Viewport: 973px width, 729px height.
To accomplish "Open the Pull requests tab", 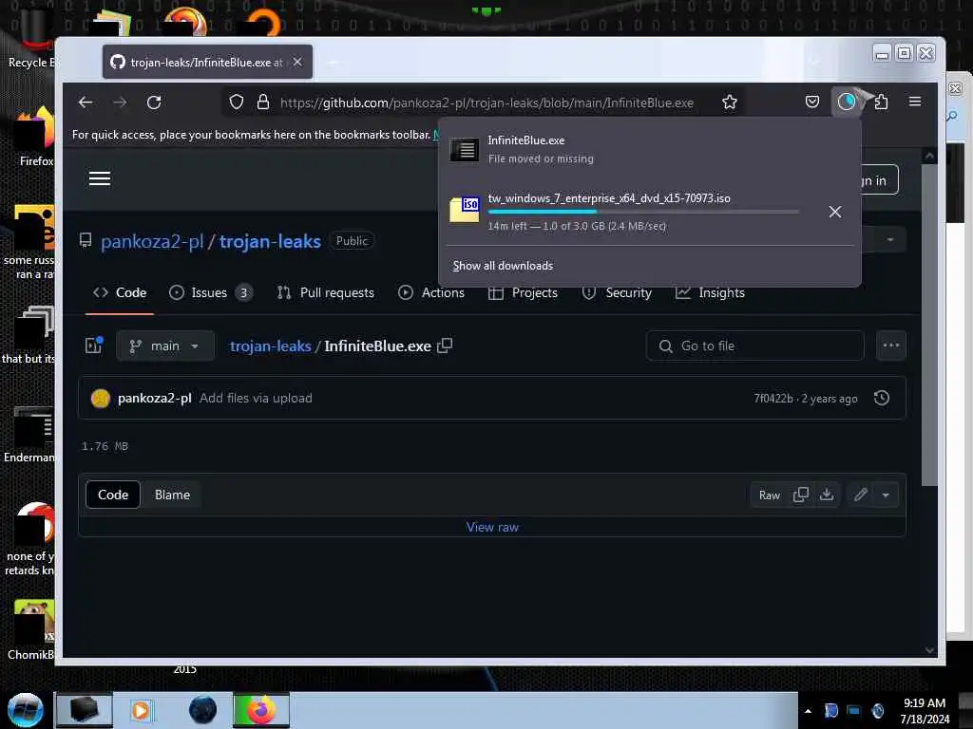I will pyautogui.click(x=326, y=292).
